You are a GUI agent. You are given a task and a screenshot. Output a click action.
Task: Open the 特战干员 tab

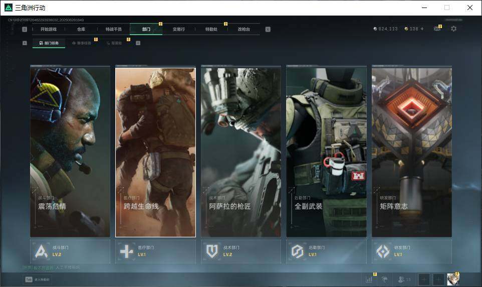click(114, 29)
